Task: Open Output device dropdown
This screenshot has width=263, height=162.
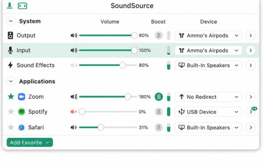Action: pyautogui.click(x=208, y=35)
